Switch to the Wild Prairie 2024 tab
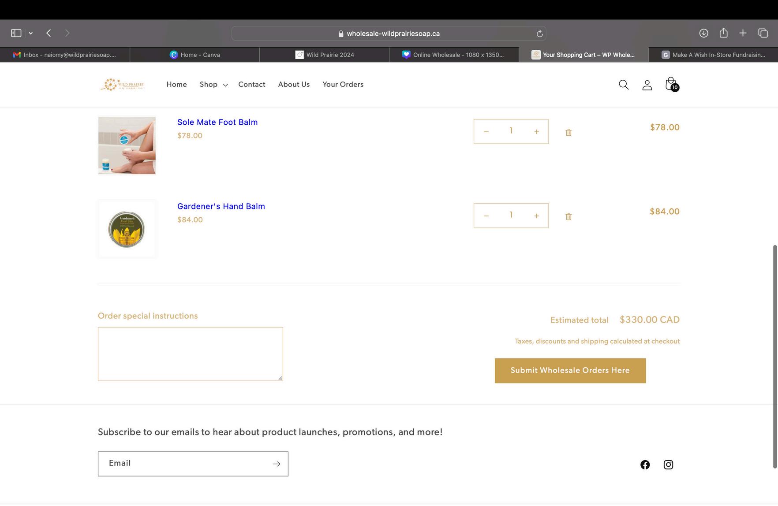The width and height of the screenshot is (778, 506). (324, 55)
